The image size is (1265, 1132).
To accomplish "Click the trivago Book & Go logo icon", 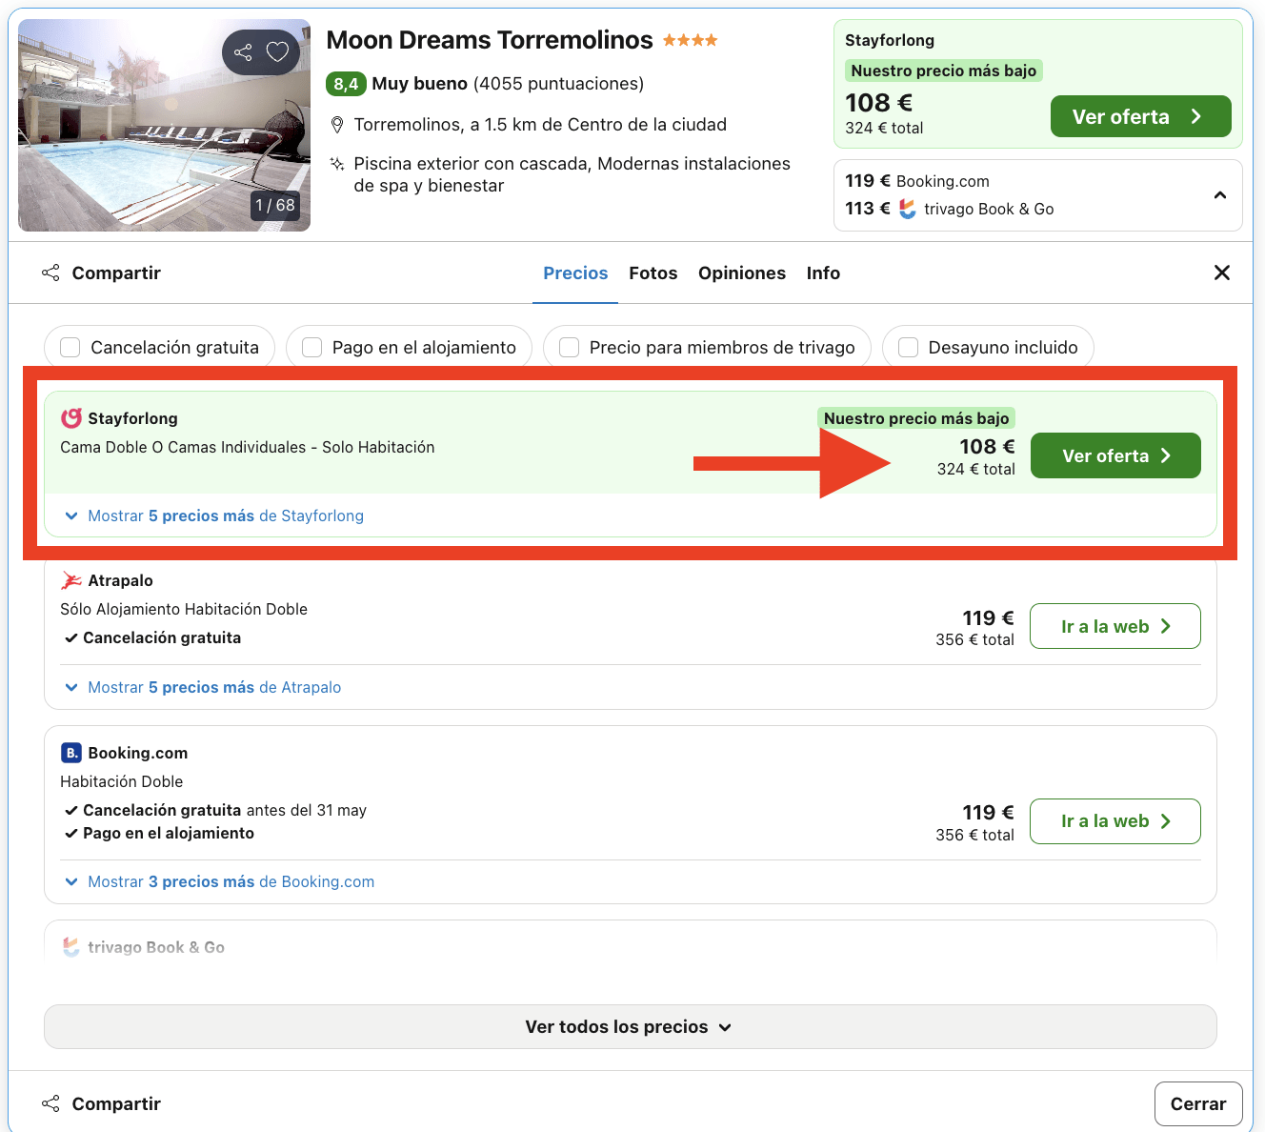I will click(70, 946).
